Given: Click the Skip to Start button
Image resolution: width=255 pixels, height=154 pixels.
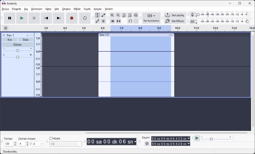Looking at the screenshot, I should (x=46, y=18).
